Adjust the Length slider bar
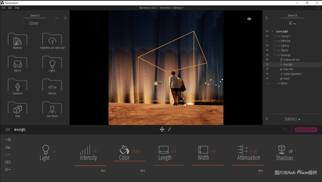Image resolution: width=322 pixels, height=182 pixels. (x=169, y=165)
